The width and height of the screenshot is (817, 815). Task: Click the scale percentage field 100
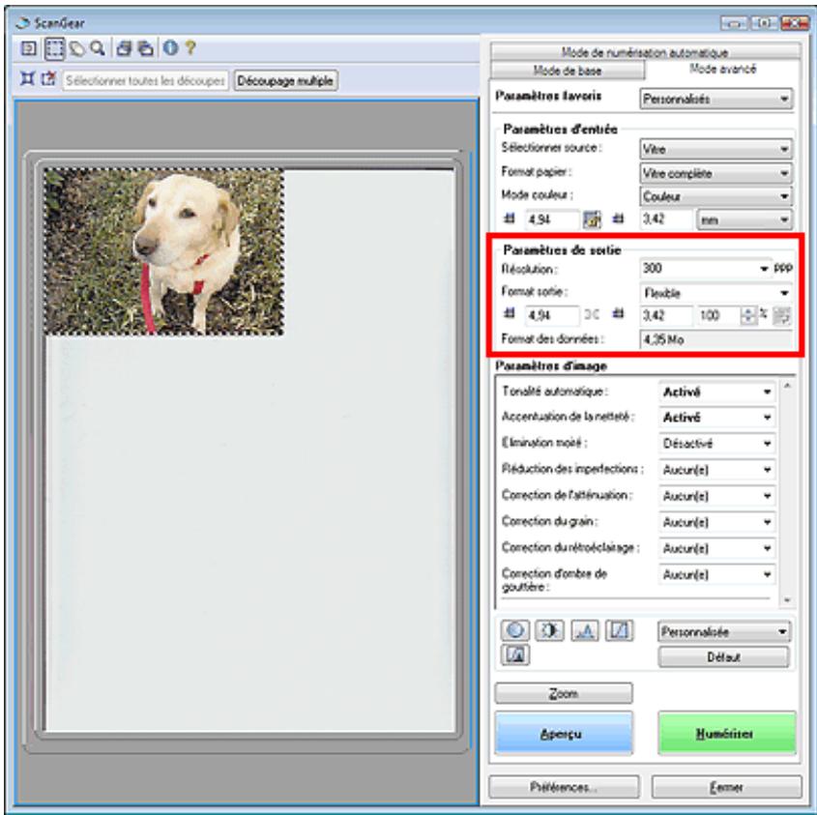click(718, 316)
